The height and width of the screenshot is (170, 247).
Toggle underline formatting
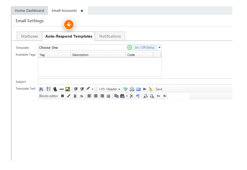(x=75, y=96)
